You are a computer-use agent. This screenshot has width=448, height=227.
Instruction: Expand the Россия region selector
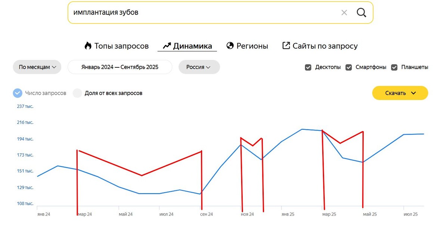[199, 67]
